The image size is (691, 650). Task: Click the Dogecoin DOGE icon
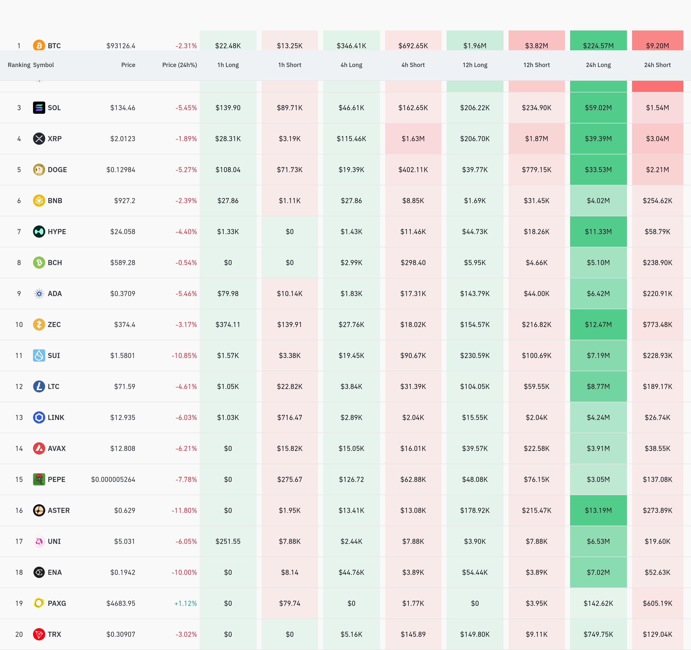[x=39, y=170]
